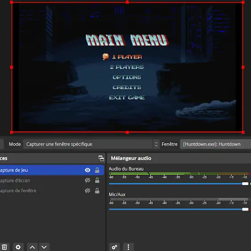251x251 pixels.
Task: Lock the Capture de fenêtre source
Action: [x=97, y=190]
